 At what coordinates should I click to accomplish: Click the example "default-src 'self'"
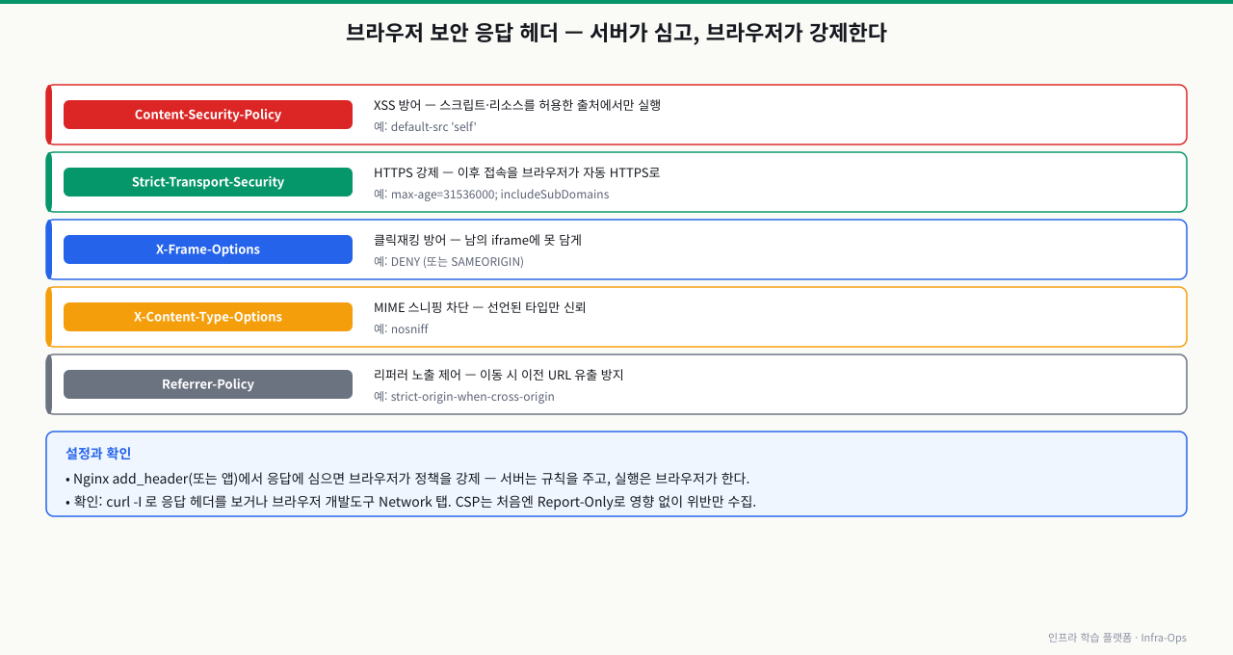click(x=433, y=126)
